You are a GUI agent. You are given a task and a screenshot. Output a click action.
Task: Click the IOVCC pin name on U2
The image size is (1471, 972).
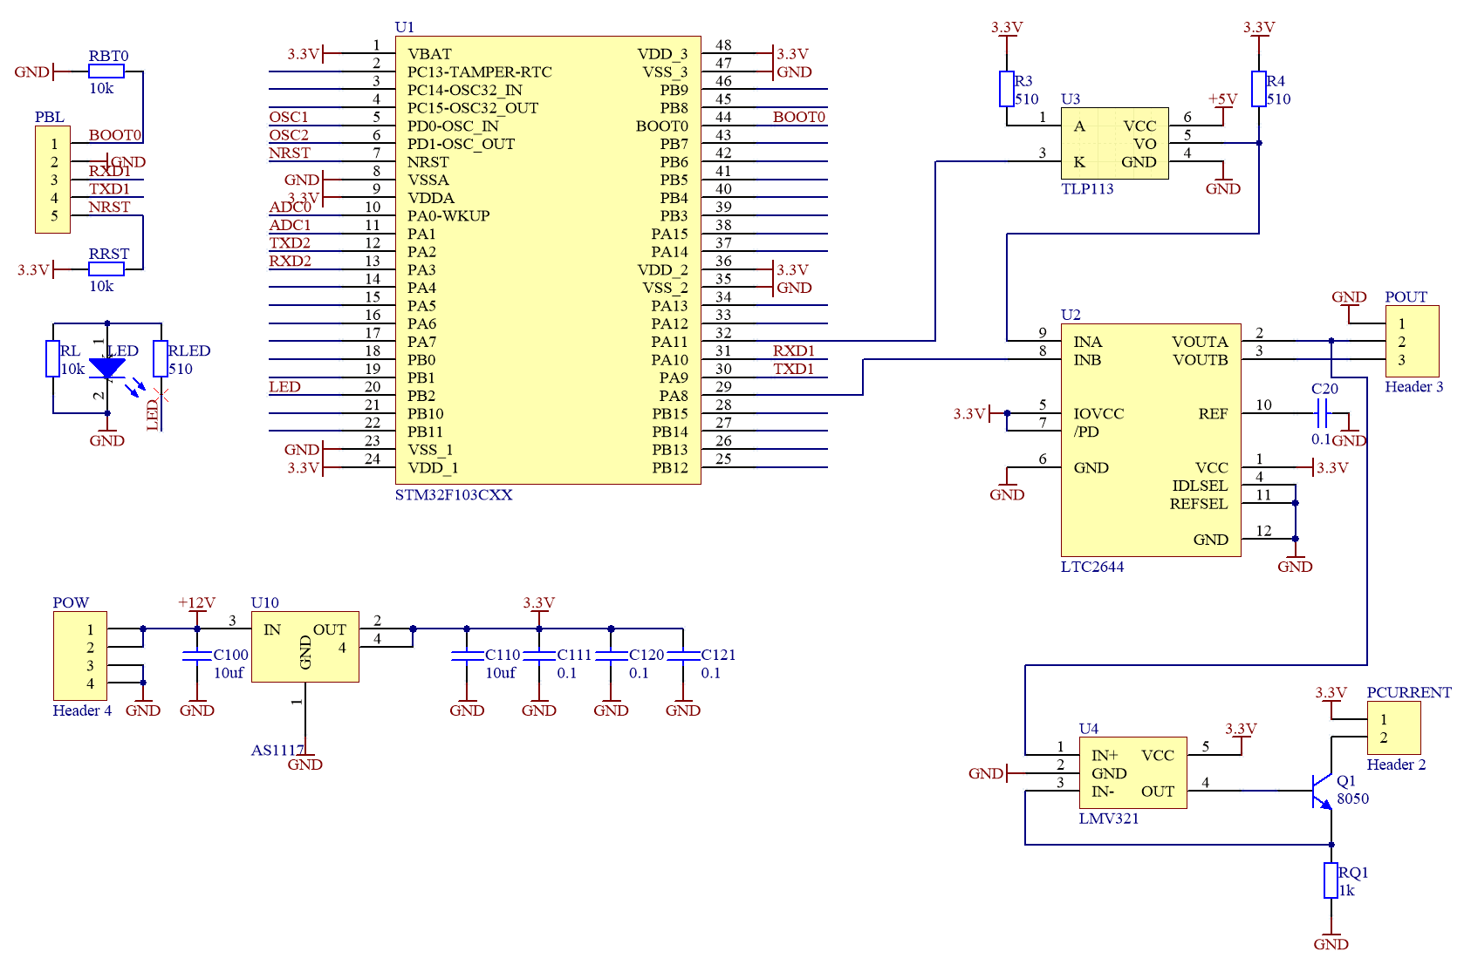[1098, 413]
